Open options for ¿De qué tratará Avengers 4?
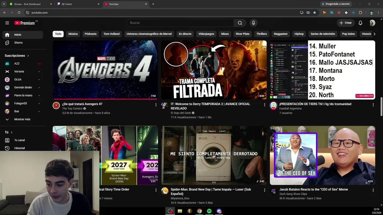 pyautogui.click(x=156, y=105)
